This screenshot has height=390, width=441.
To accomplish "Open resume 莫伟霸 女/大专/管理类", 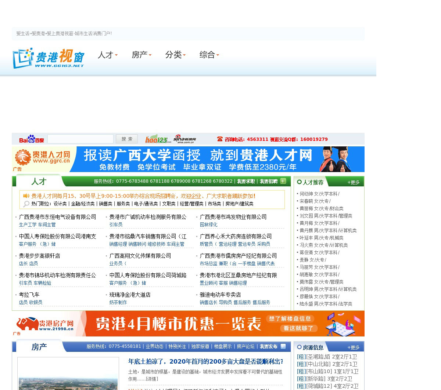I will click(x=322, y=282).
